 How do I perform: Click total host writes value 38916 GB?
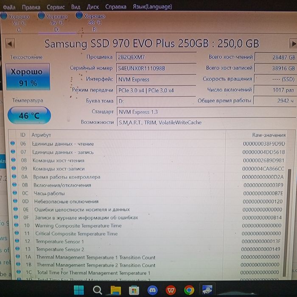pos(275,68)
